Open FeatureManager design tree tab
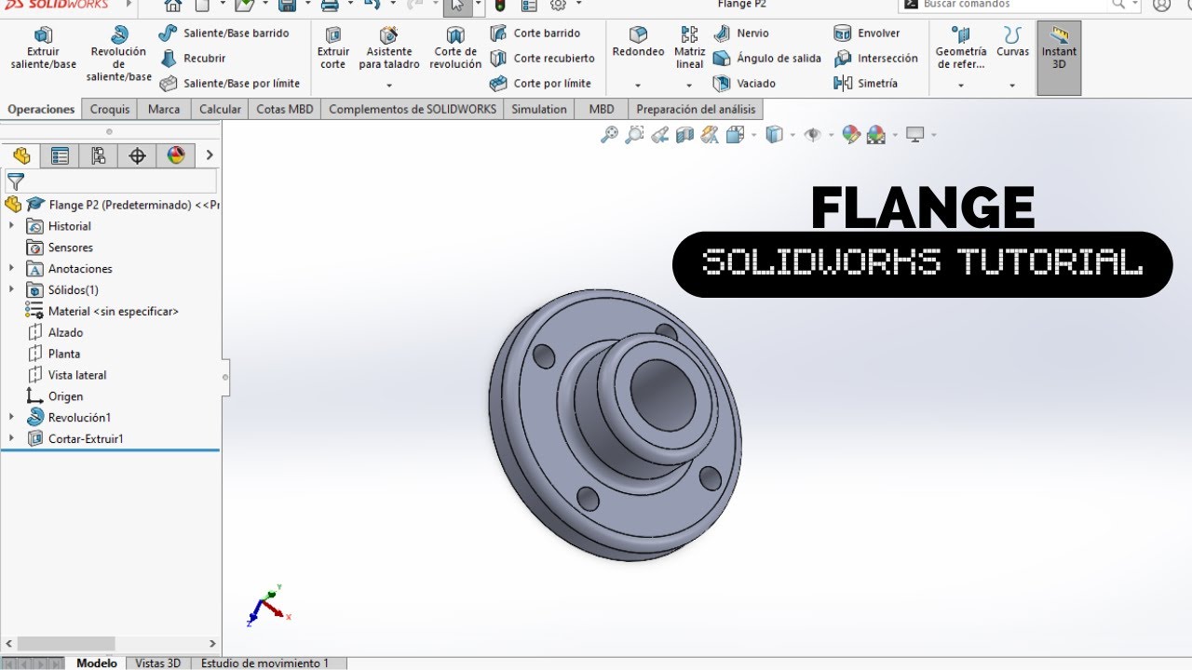1192x670 pixels. click(20, 155)
